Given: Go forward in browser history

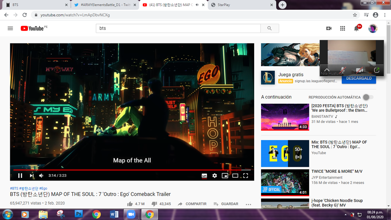Looking at the screenshot, I should 15,15.
